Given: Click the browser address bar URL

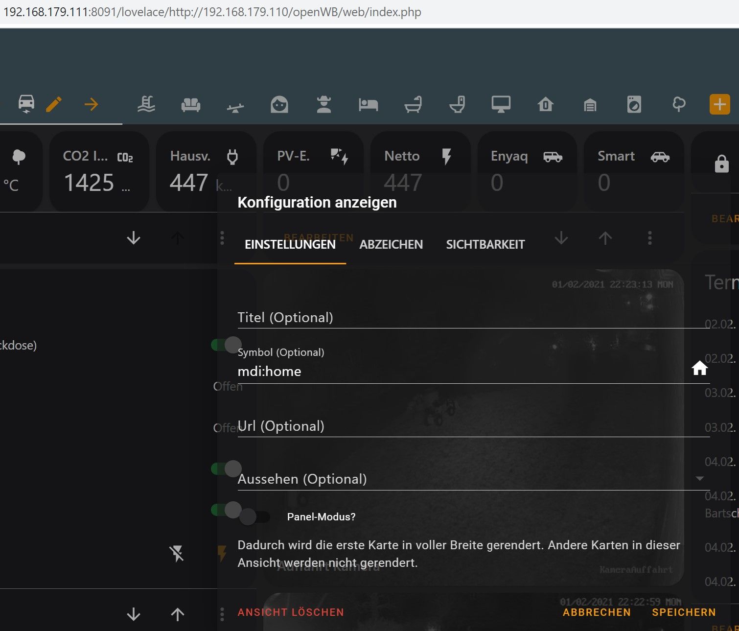Looking at the screenshot, I should pos(212,12).
